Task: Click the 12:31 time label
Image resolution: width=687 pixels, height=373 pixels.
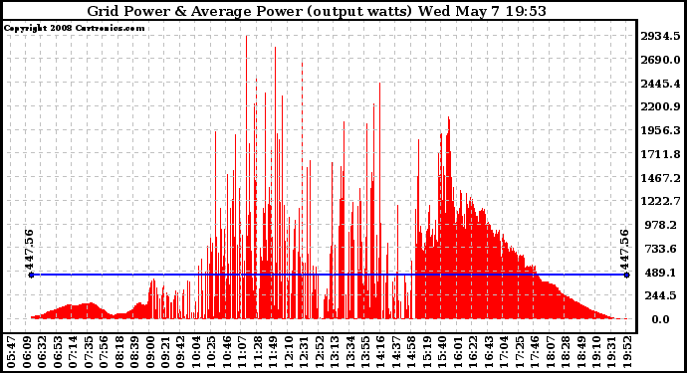Action: pos(304,352)
